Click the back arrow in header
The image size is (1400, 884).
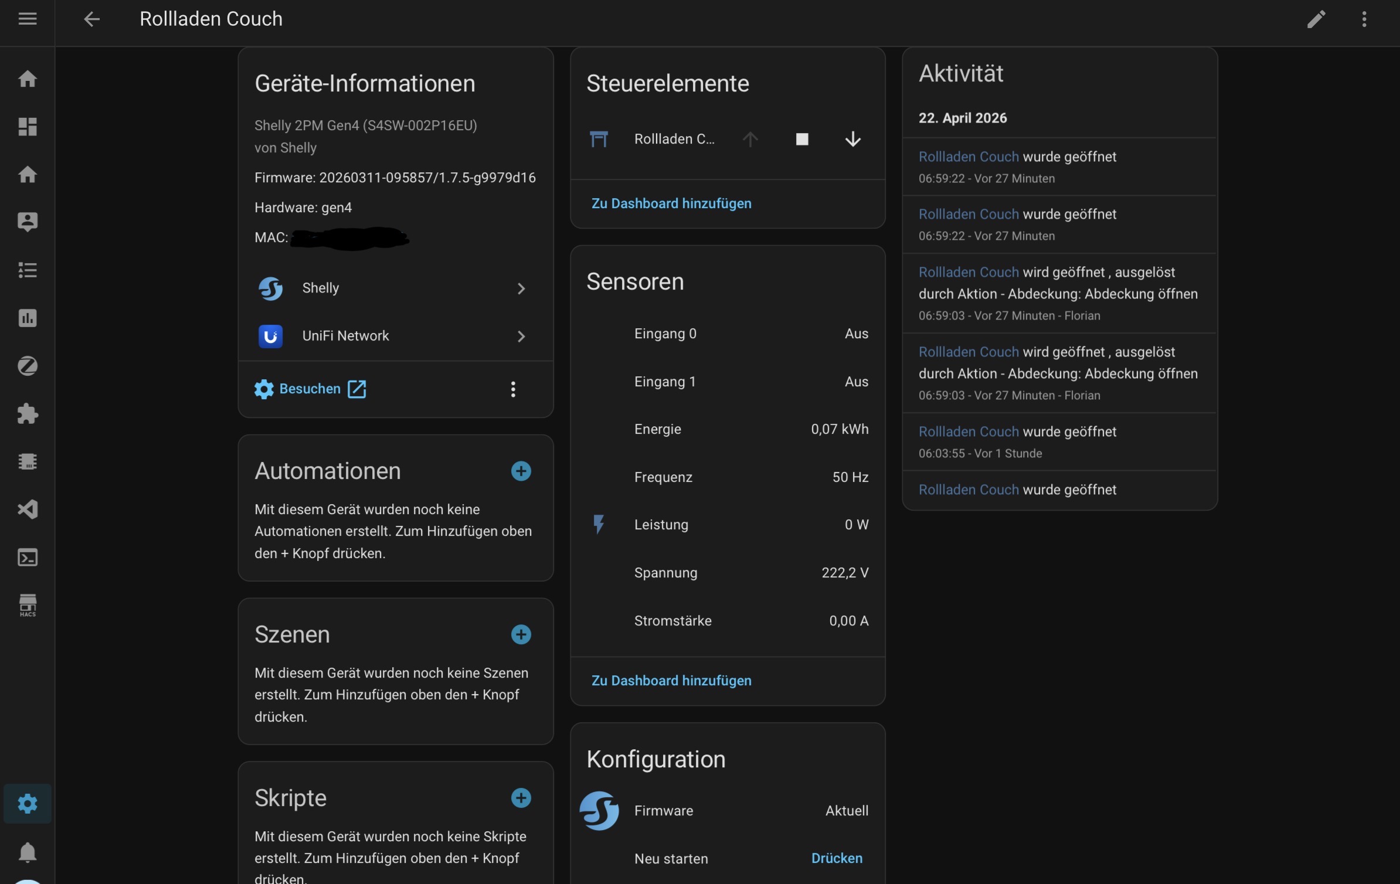click(91, 19)
